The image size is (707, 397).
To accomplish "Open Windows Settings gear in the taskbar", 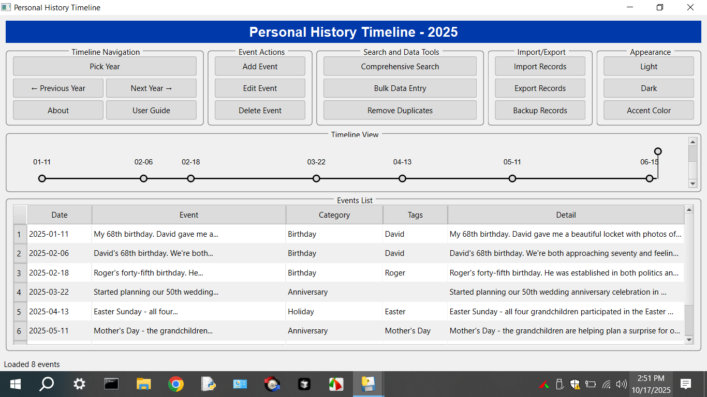I will coord(79,384).
